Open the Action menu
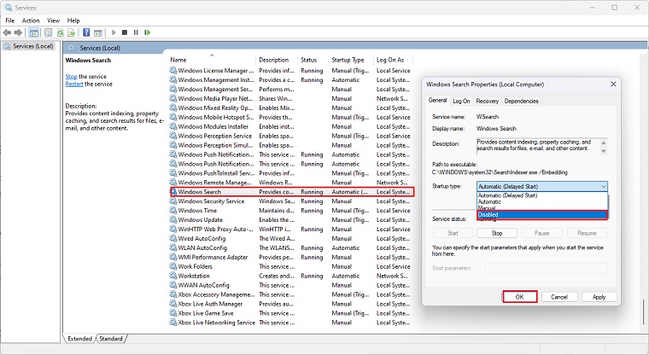This screenshot has width=649, height=355. tap(31, 20)
